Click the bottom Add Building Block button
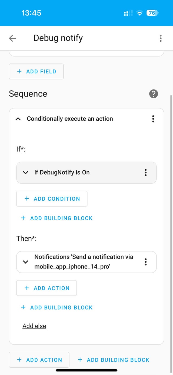This screenshot has height=375, width=173. point(114,360)
